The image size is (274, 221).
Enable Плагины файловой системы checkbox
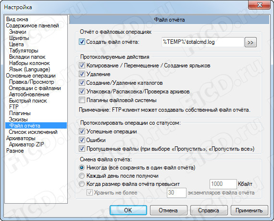pos(82,100)
